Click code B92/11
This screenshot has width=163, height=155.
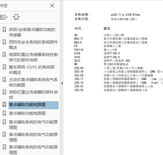79,39
